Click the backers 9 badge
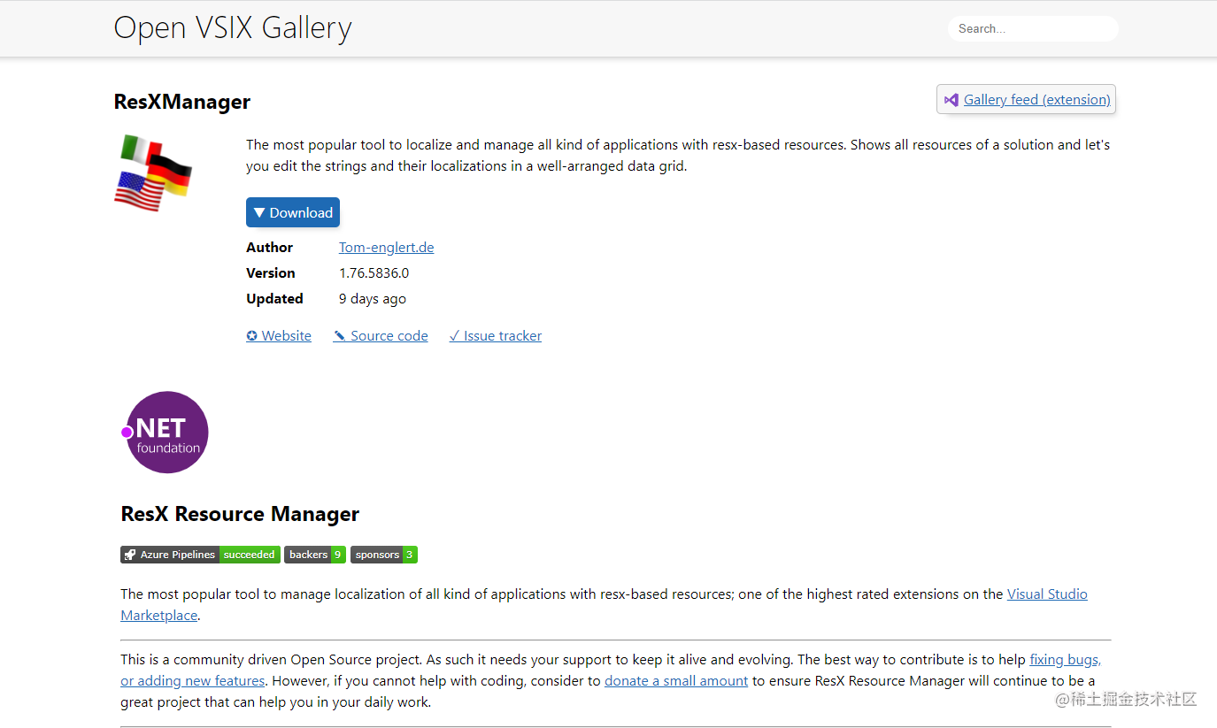Image resolution: width=1217 pixels, height=728 pixels. [x=314, y=555]
